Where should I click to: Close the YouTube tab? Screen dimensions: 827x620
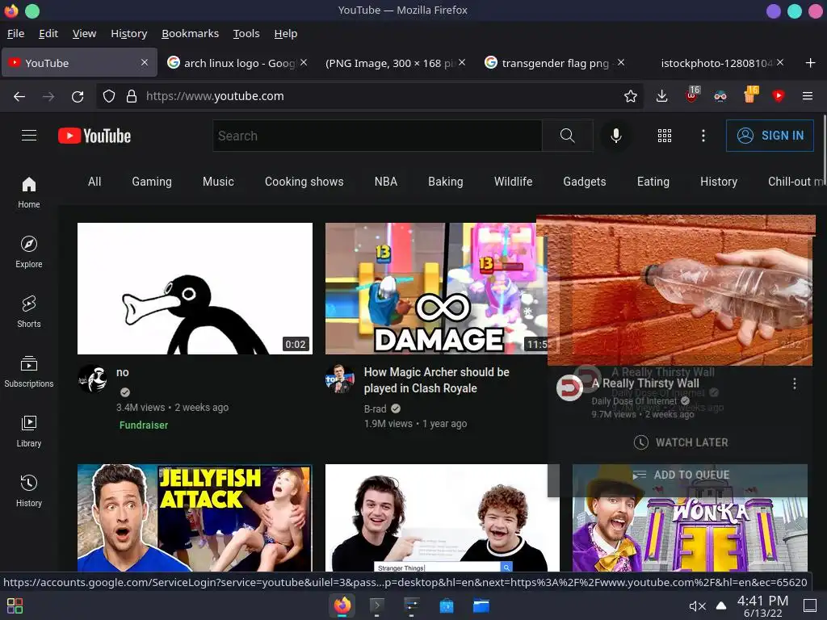point(145,62)
